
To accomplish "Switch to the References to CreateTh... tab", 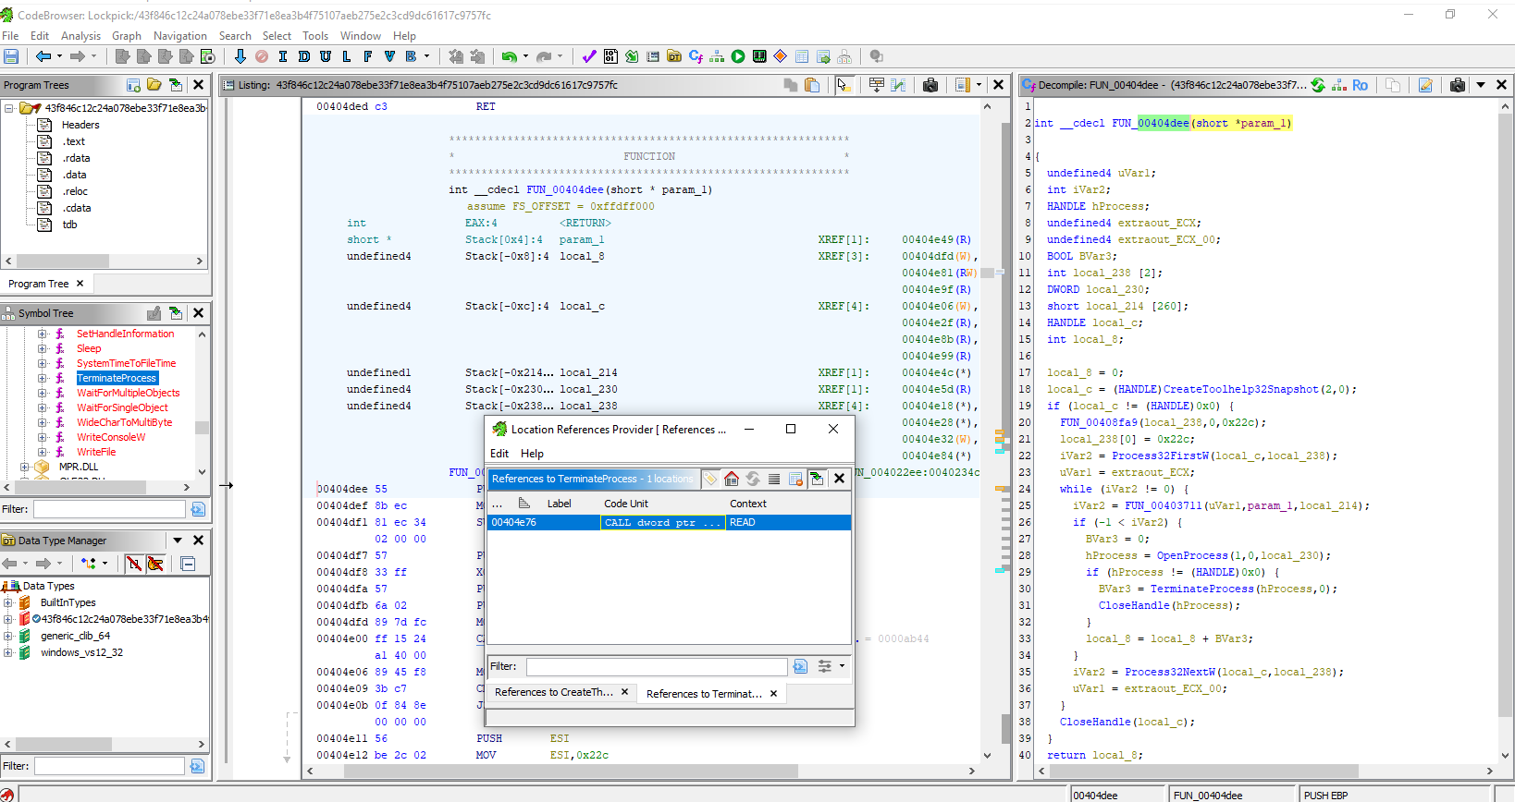I will [x=553, y=692].
